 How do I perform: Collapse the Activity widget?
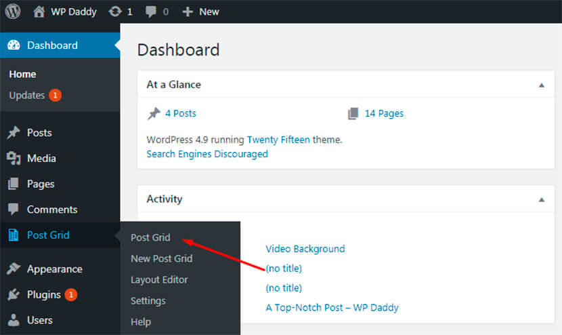[542, 199]
